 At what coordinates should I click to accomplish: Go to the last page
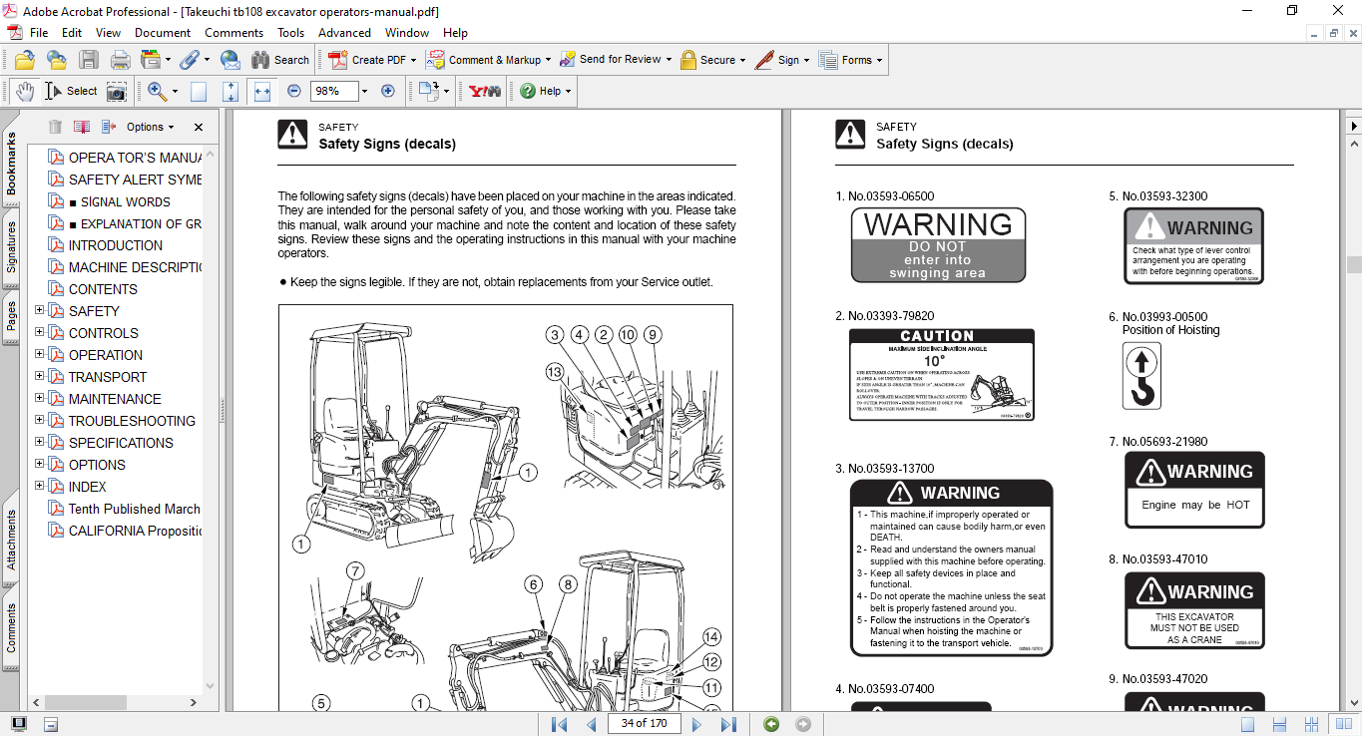coord(728,724)
